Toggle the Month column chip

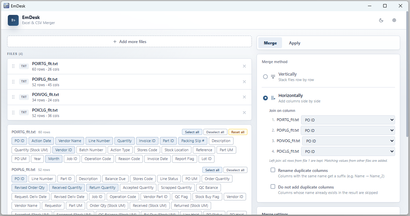tap(54, 159)
